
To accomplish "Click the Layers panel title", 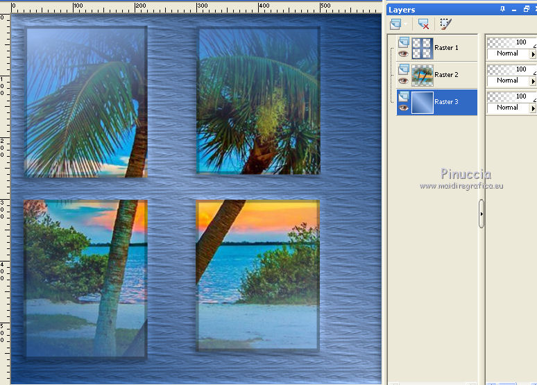I will (402, 10).
